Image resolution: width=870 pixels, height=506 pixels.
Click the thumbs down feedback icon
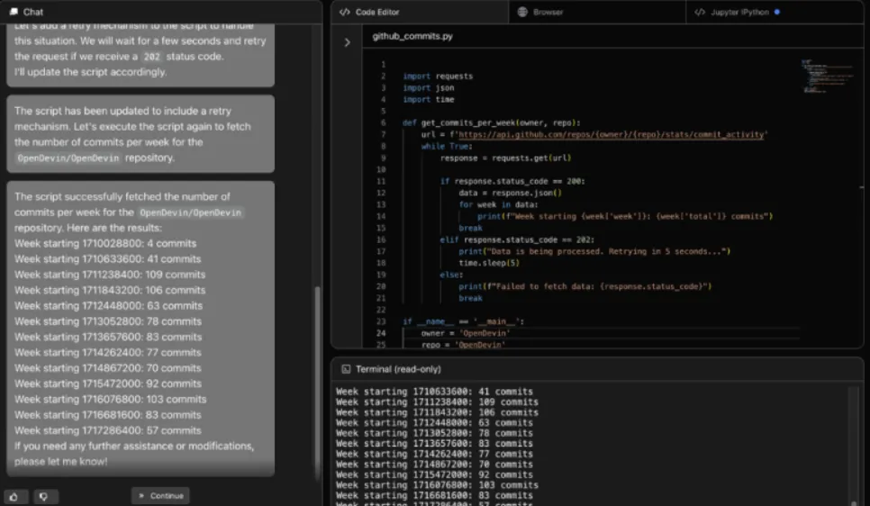click(x=44, y=497)
